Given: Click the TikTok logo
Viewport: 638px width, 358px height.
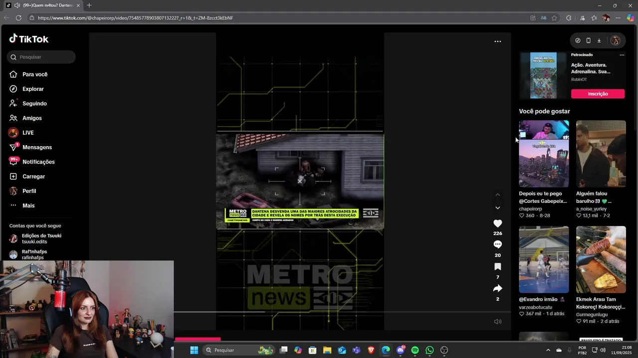Looking at the screenshot, I should (x=28, y=39).
